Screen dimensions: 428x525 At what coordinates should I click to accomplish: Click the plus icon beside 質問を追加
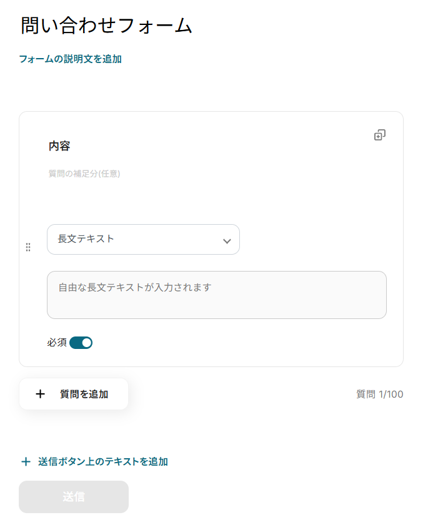(x=41, y=394)
